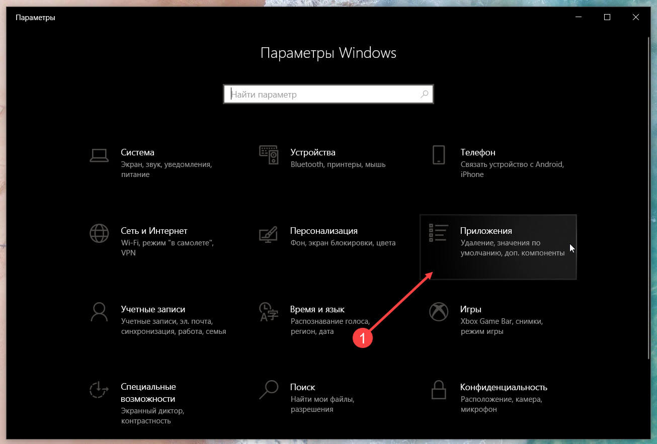
Task: Click description 'Распознавание голоса, регион, дата'
Action: (x=330, y=326)
